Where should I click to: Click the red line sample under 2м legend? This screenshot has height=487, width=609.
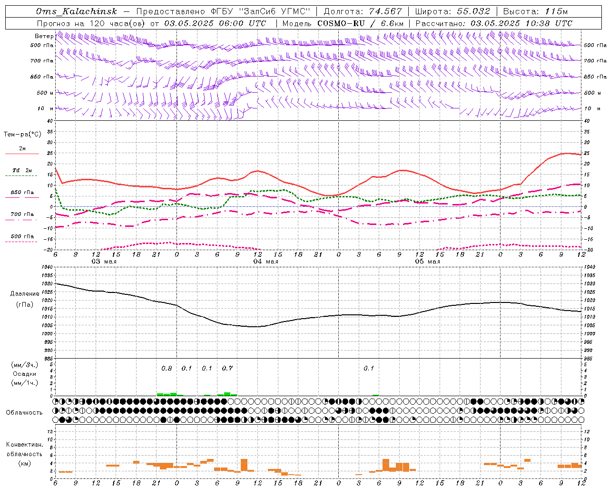(x=22, y=154)
